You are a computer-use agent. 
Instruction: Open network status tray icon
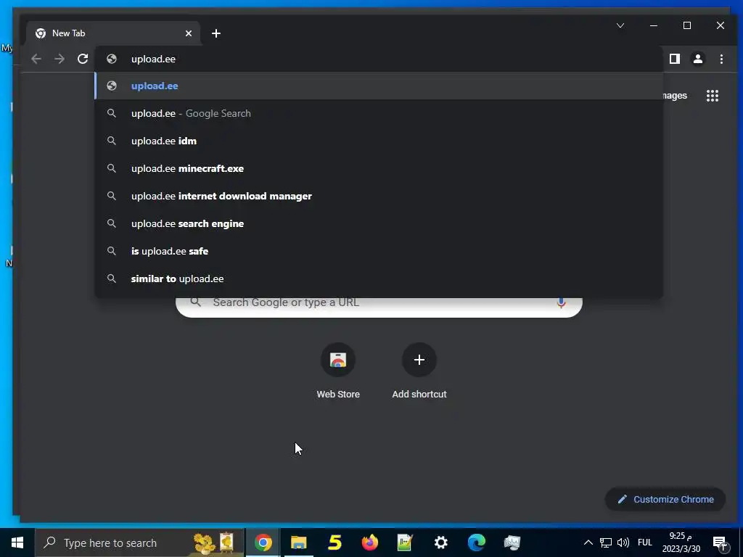606,542
